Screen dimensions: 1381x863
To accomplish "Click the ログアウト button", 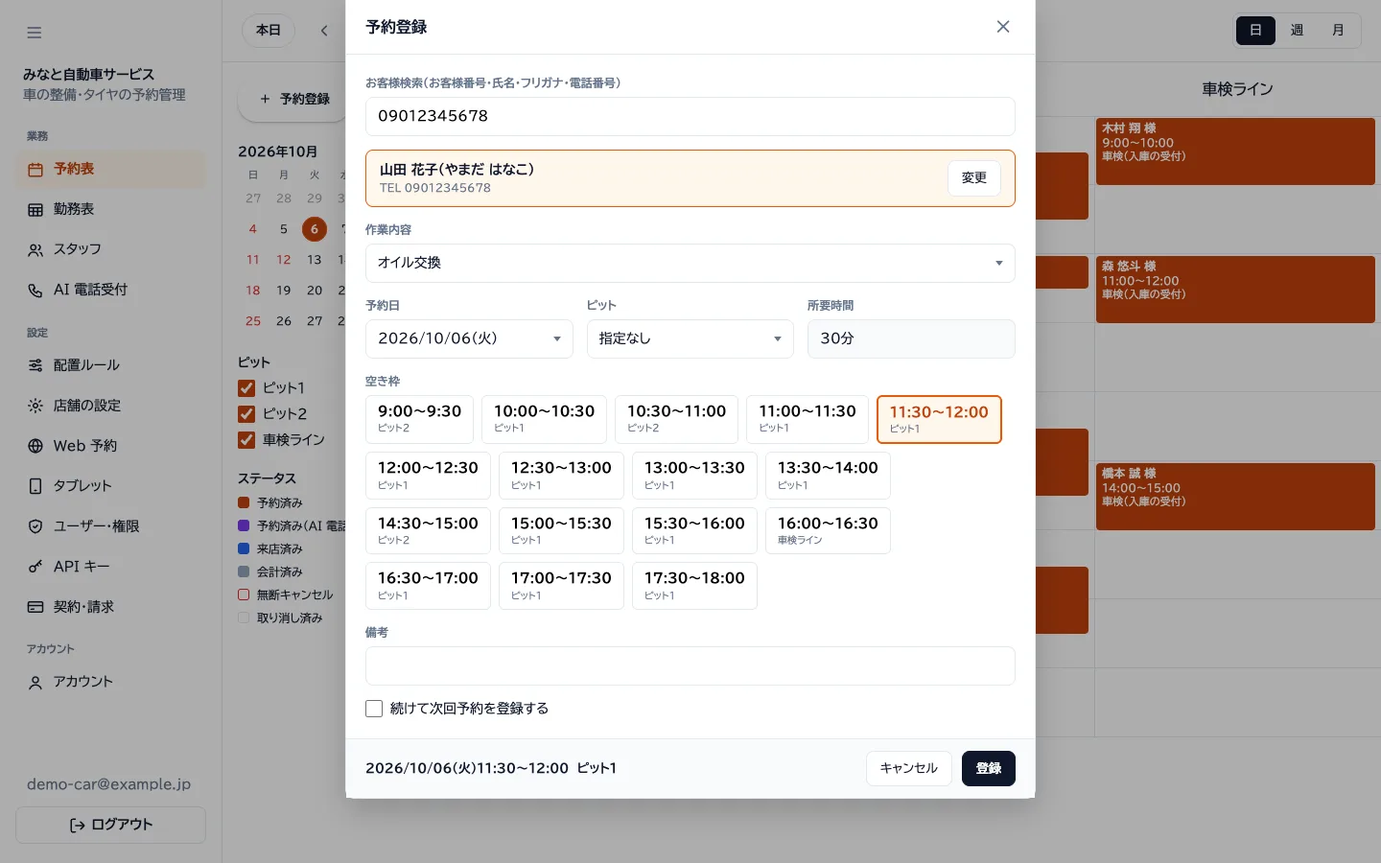I will point(110,825).
